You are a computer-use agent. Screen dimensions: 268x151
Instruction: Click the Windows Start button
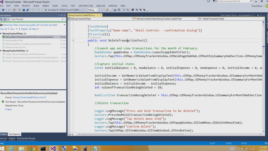pos(2,148)
